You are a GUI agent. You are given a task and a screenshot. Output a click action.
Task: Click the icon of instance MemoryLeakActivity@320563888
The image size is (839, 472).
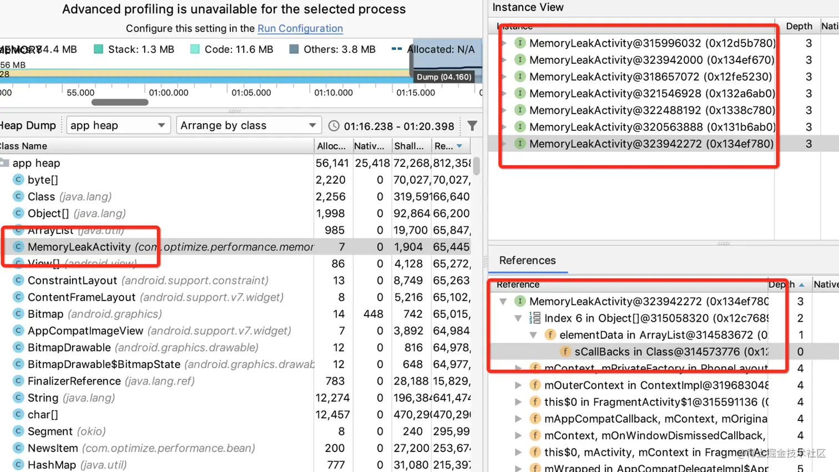click(x=520, y=126)
